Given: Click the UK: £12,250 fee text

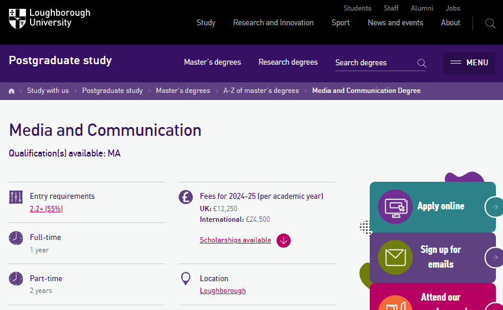Looking at the screenshot, I should click(218, 209).
